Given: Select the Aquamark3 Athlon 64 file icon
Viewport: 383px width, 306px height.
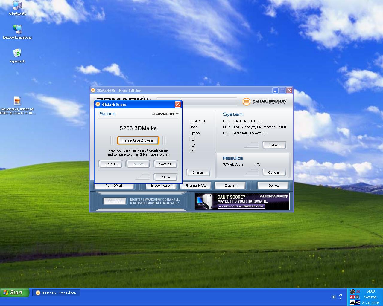Looking at the screenshot, I should pos(17,105).
